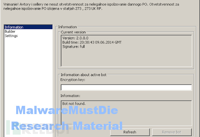Click the Refresh button
This screenshot has width=200, height=137.
pos(130,132)
